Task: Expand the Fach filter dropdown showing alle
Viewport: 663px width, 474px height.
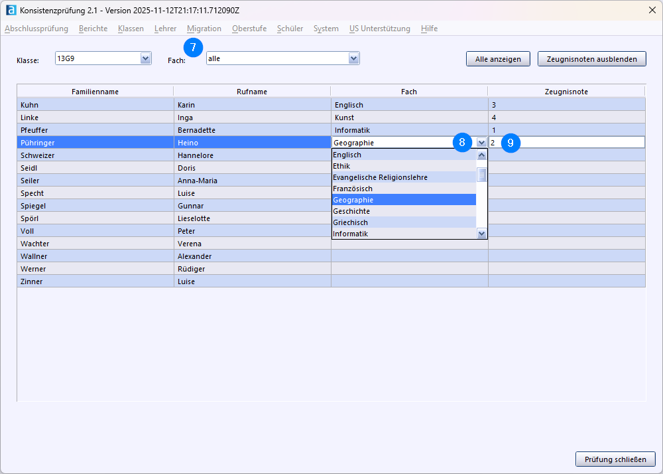Action: (x=353, y=58)
